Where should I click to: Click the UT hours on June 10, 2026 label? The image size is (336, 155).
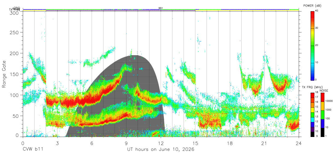pos(161,150)
